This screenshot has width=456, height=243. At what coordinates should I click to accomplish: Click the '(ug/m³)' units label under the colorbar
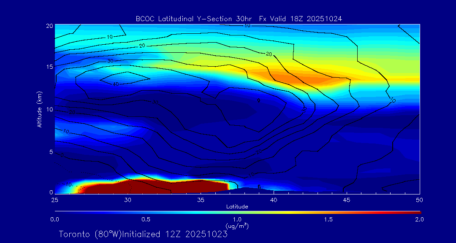click(237, 226)
